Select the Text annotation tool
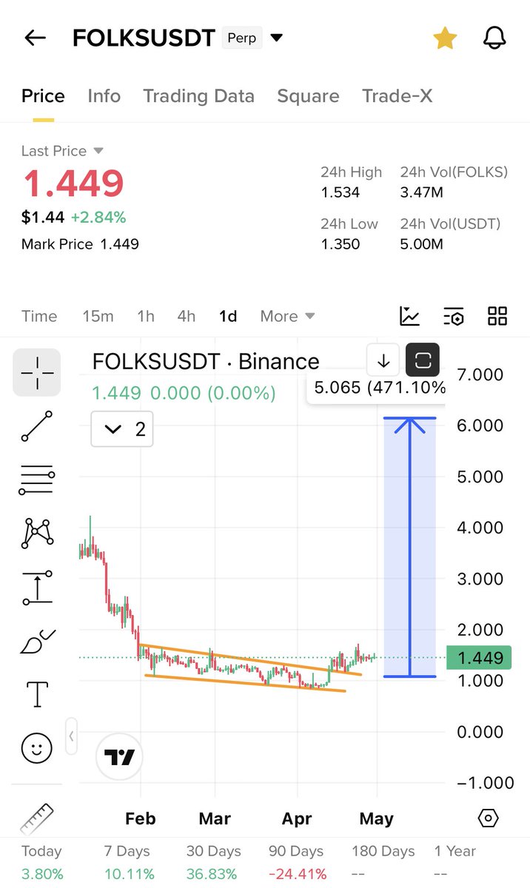 37,695
